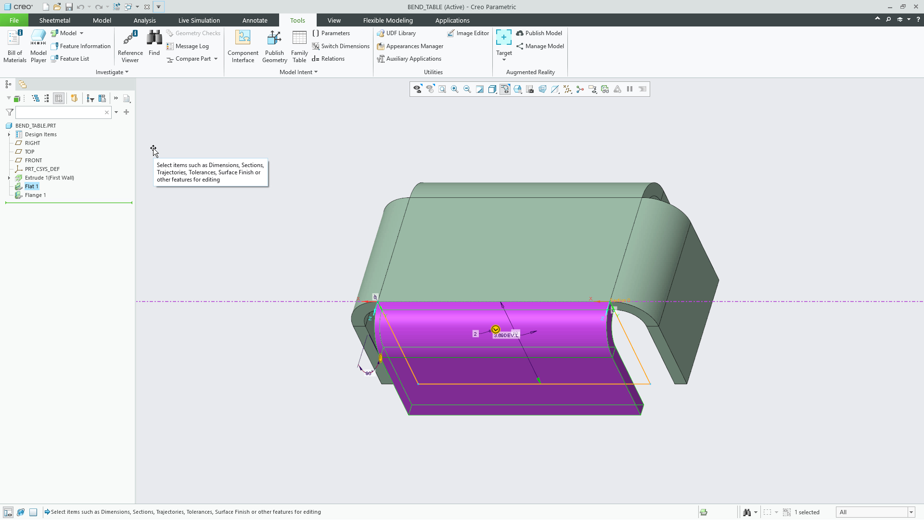This screenshot has height=520, width=924.
Task: Toggle perspective view icon in graphics toolbar
Action: click(x=542, y=89)
